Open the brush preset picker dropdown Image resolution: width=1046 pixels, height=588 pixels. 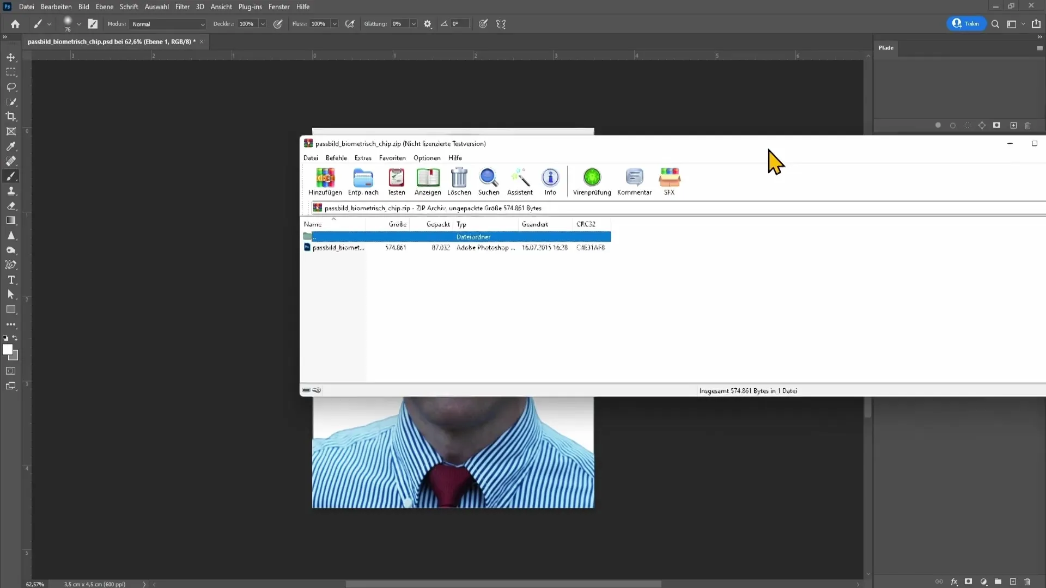click(x=79, y=24)
